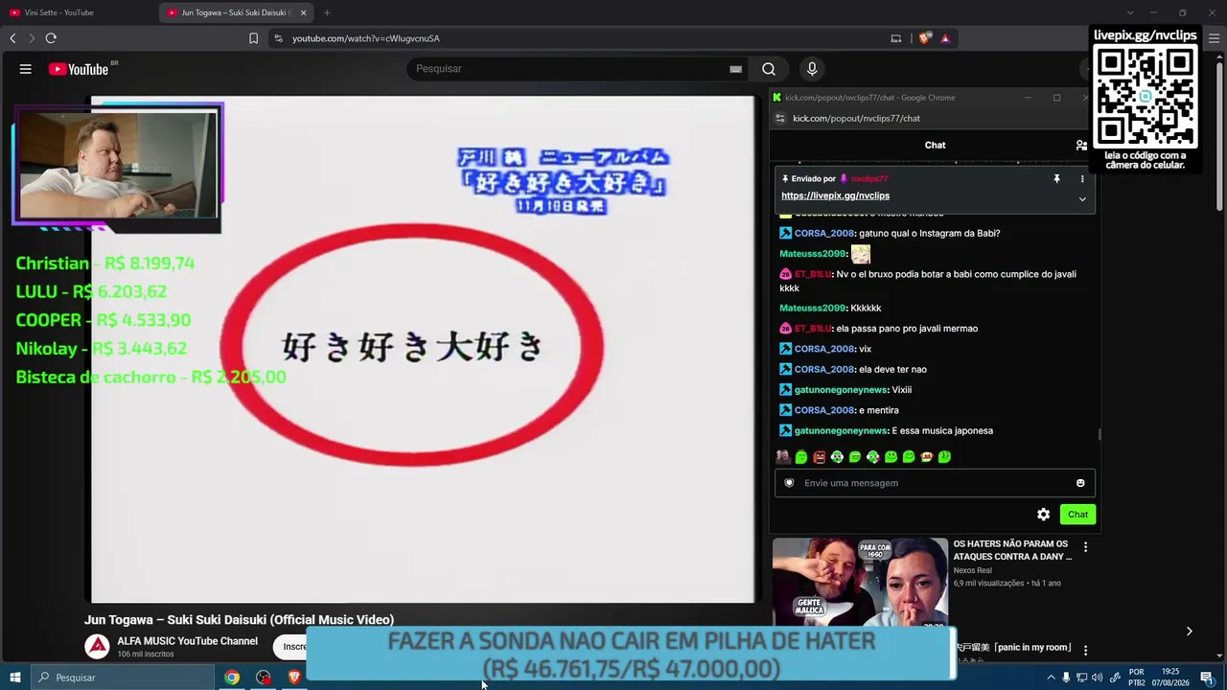Show hidden system tray icons
Screen dimensions: 1227x690
click(1051, 678)
